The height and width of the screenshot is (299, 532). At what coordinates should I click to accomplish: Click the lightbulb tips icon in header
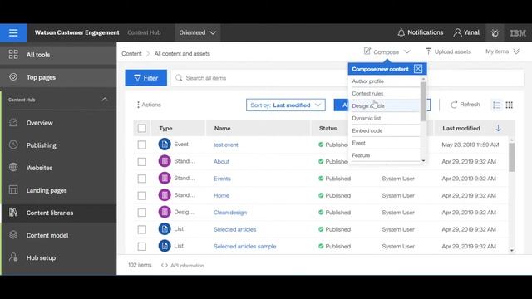pos(495,33)
